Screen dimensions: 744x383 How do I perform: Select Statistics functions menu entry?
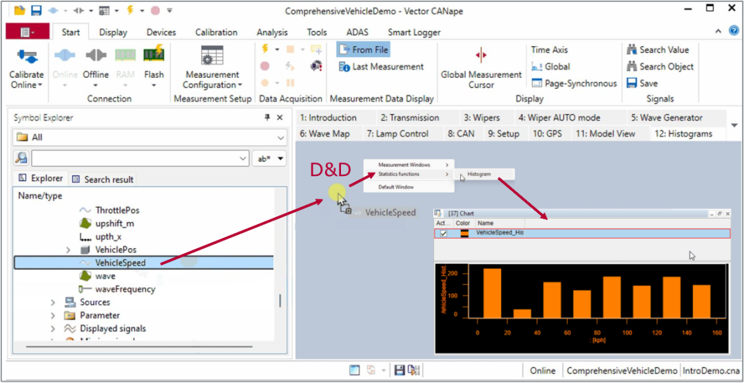click(x=409, y=174)
